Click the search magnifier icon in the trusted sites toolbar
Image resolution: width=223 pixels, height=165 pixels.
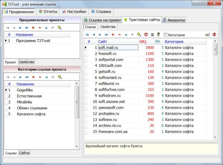click(x=139, y=35)
